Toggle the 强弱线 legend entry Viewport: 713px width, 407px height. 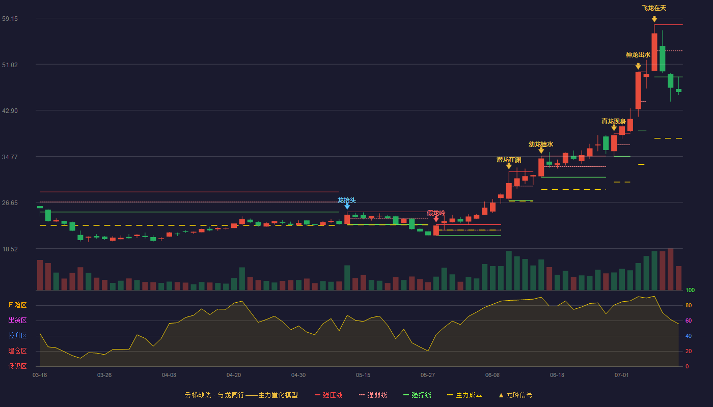373,395
